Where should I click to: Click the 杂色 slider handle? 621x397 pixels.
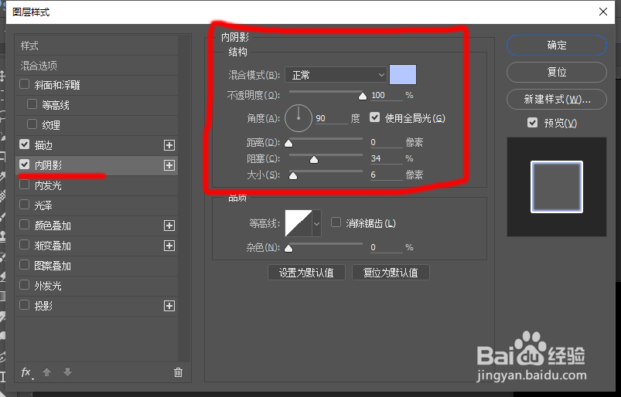click(288, 249)
